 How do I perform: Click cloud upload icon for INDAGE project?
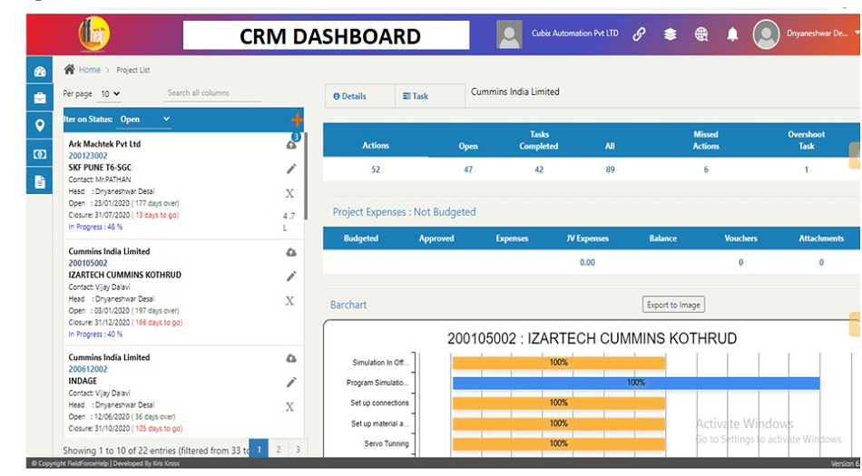coord(291,358)
